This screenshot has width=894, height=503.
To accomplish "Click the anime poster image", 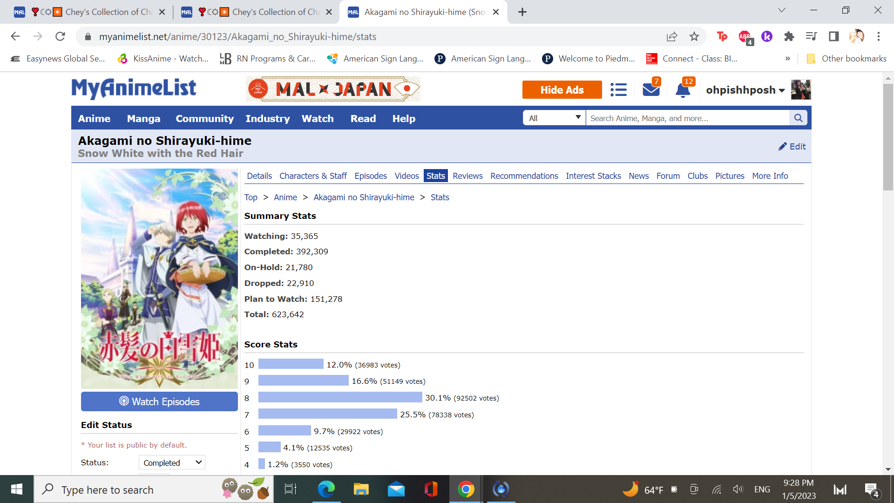I will point(159,279).
